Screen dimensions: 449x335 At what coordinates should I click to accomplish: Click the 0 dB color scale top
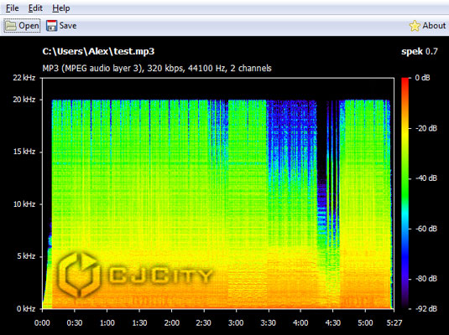pos(405,79)
